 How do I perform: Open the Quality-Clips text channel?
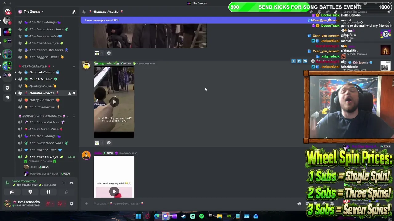click(x=46, y=86)
